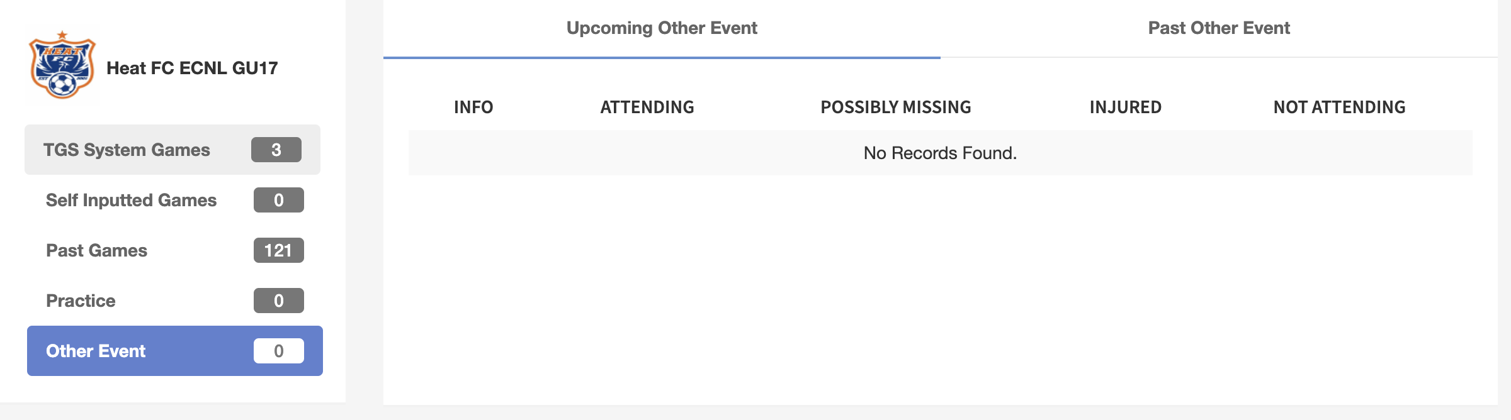Click the POSSIBLY MISSING column header

point(896,108)
